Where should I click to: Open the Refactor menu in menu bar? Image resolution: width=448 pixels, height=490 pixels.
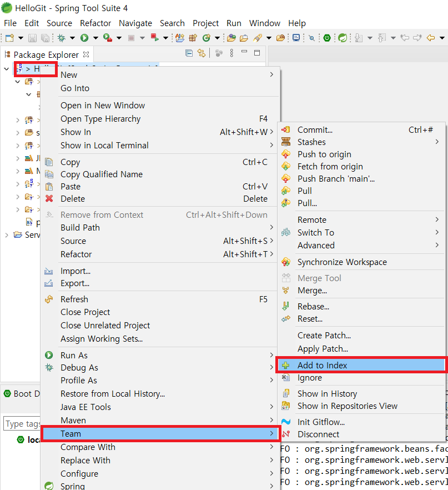[95, 23]
